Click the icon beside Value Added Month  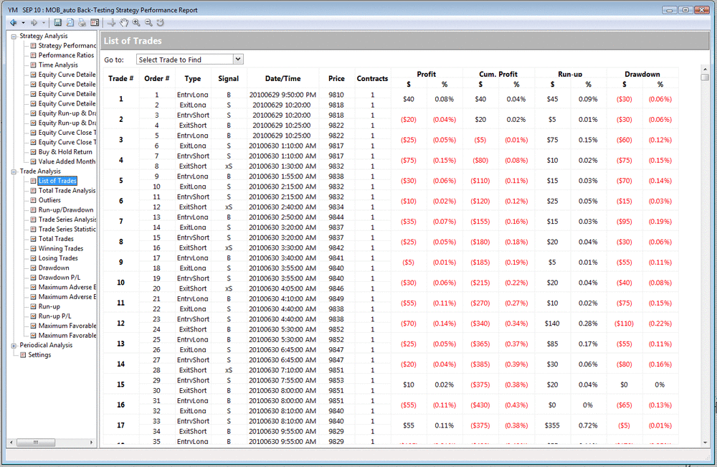coord(33,161)
